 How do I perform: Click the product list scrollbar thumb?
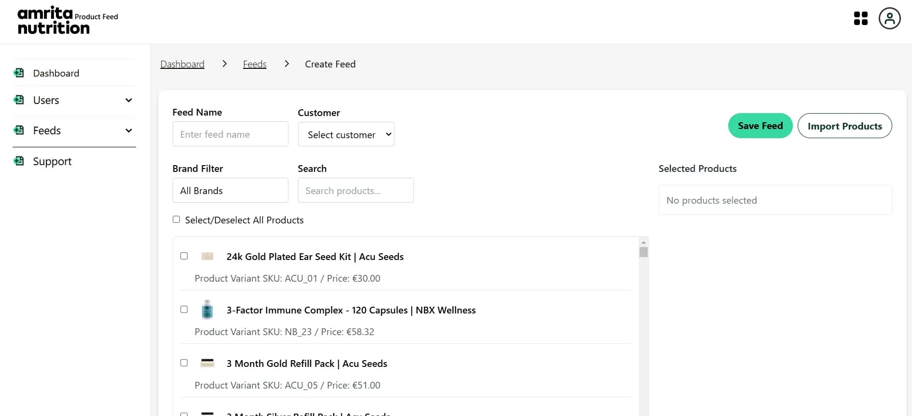643,252
